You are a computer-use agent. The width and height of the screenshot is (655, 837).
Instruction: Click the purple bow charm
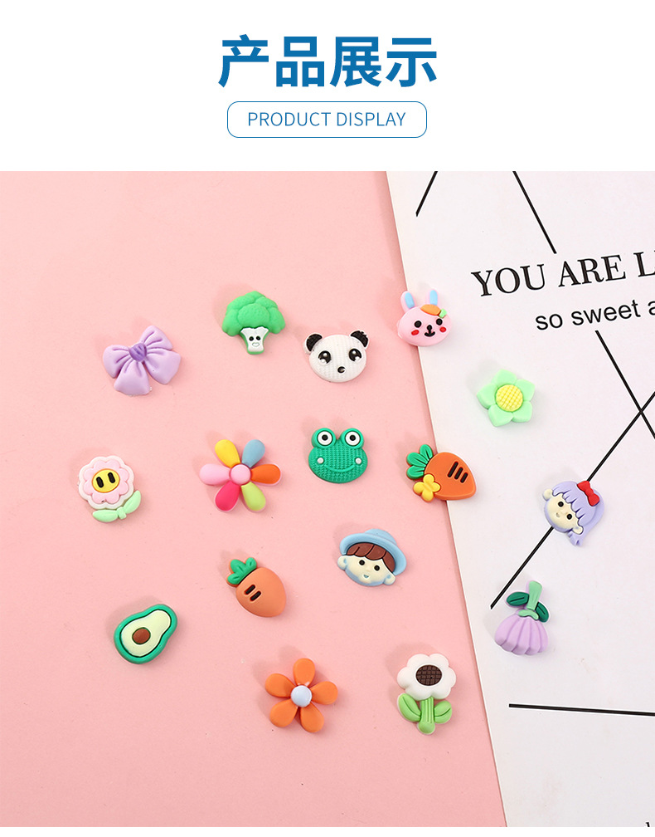point(142,361)
